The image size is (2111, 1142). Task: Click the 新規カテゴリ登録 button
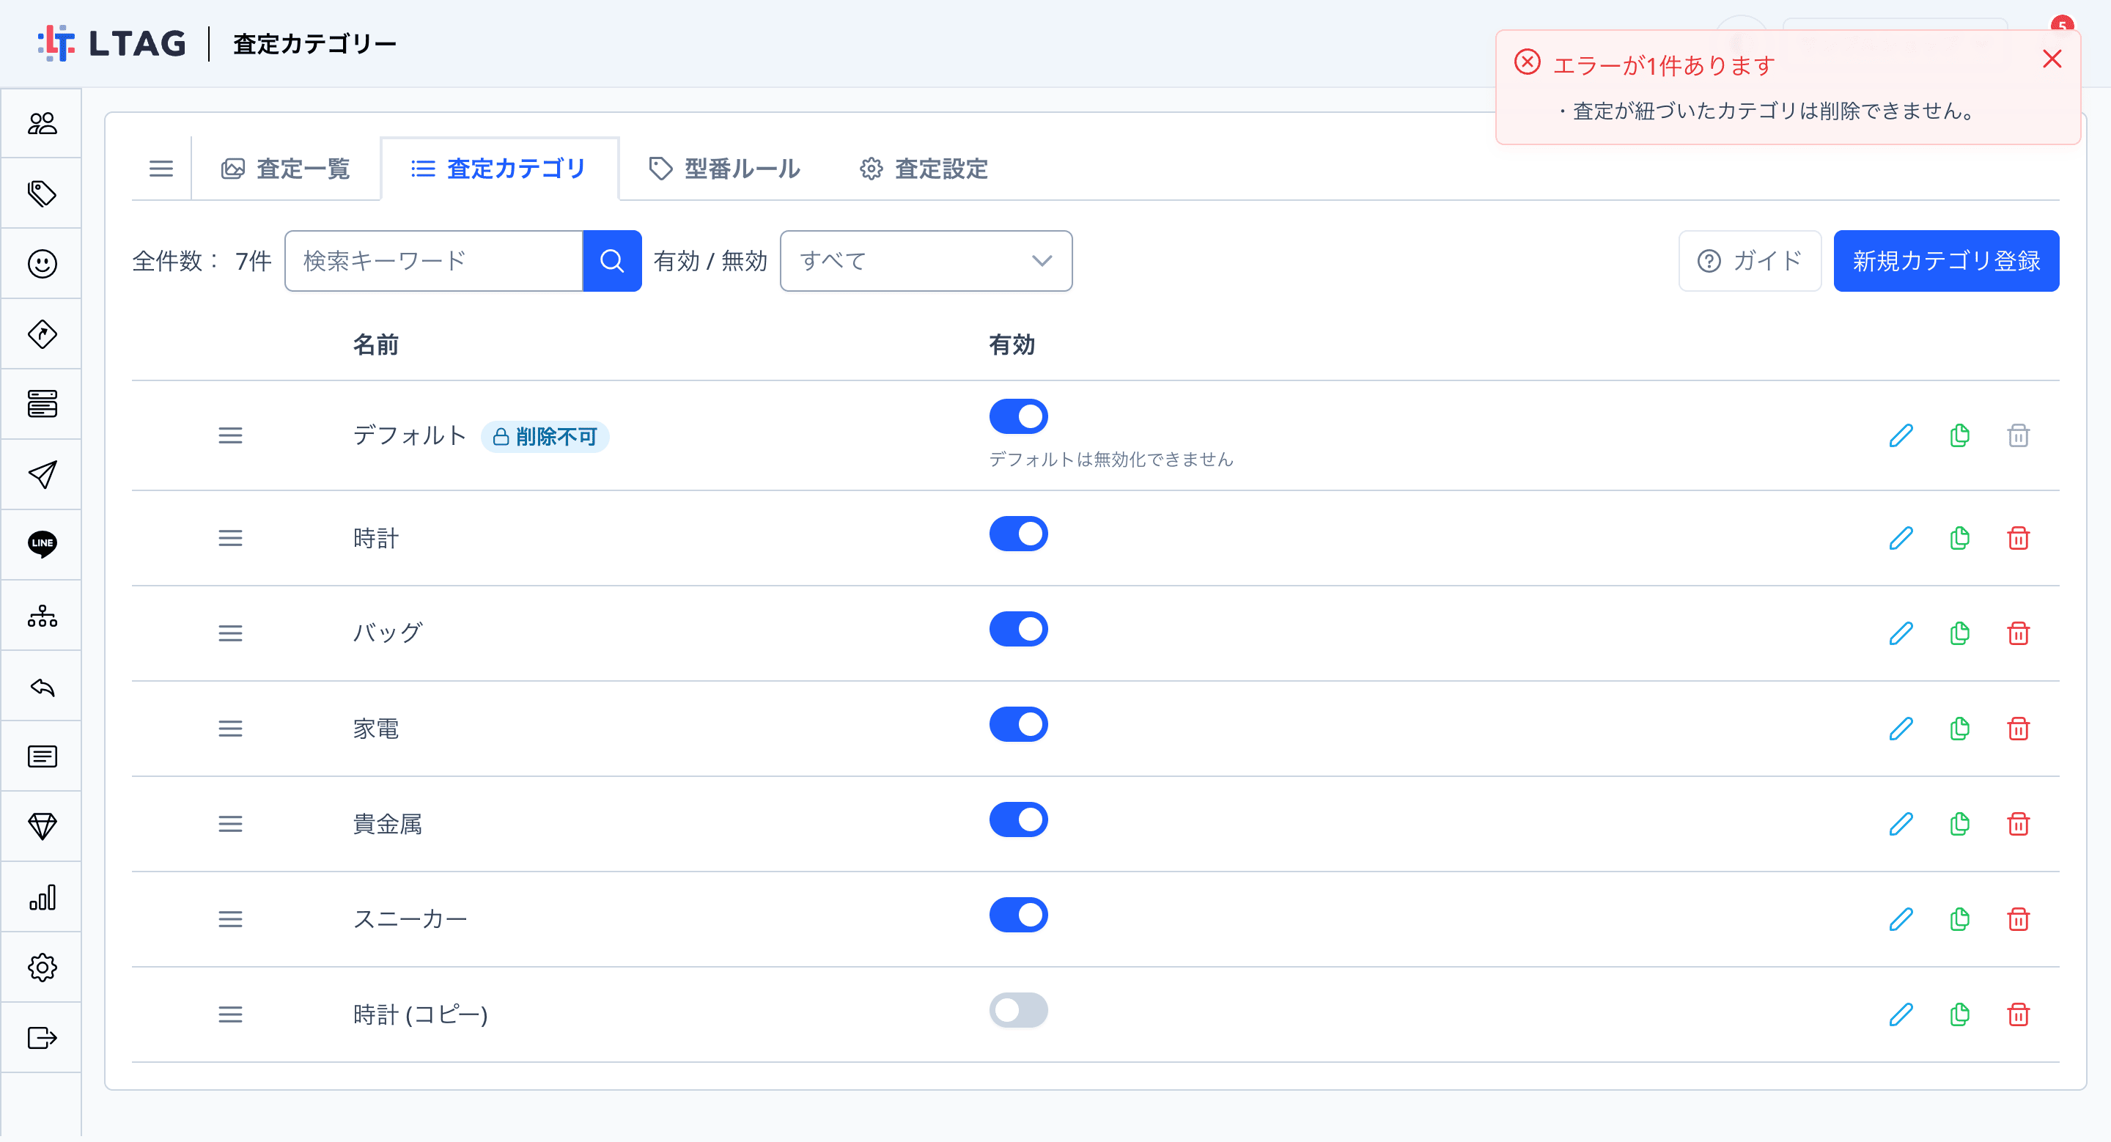[x=1945, y=260]
